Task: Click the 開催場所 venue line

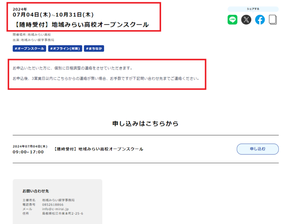Action: [x=32, y=35]
